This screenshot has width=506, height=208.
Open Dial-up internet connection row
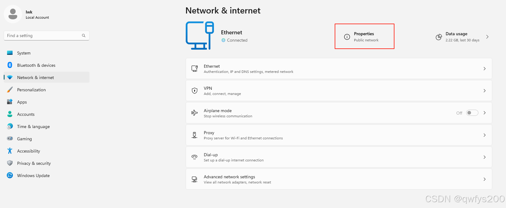339,157
